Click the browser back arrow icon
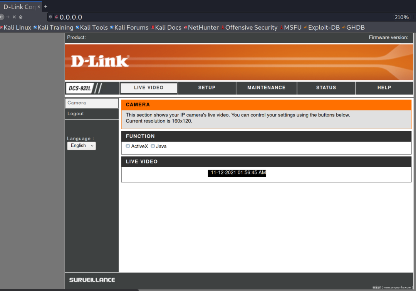Viewport: 416px width, 291px height. tap(2, 17)
